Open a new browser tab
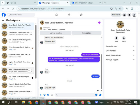This screenshot has height=105, width=140. (105, 3)
